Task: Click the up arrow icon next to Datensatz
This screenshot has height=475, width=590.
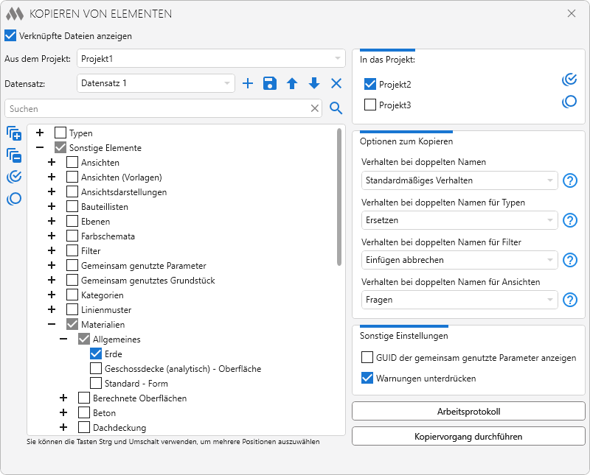Action: 292,84
